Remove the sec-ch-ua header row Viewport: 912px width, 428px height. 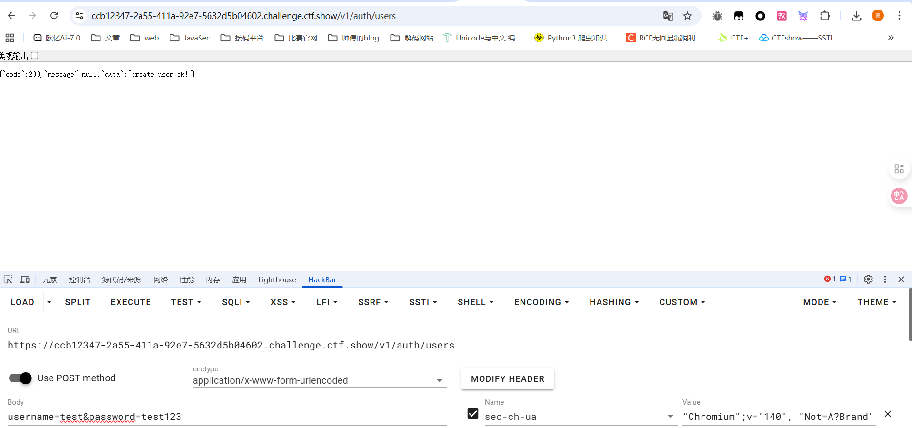coord(888,414)
